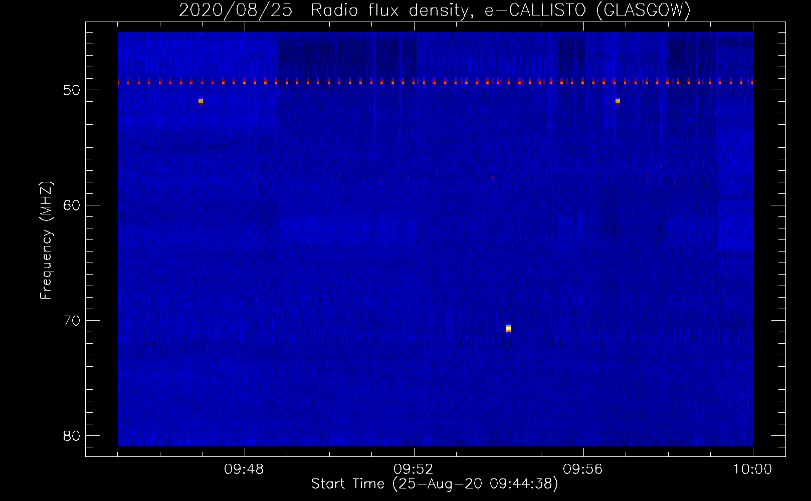The height and width of the screenshot is (501, 811).
Task: Click the 09:48 time tick label
Action: 244,469
